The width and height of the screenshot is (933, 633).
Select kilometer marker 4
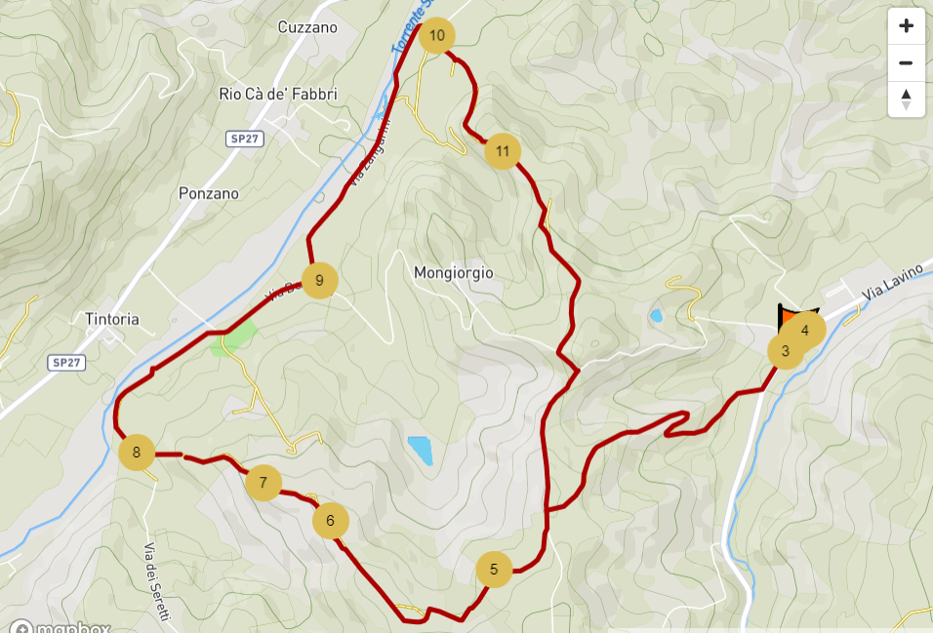[806, 331]
